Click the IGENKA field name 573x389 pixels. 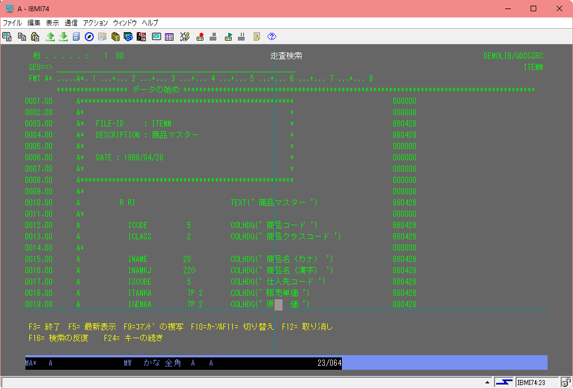140,305
